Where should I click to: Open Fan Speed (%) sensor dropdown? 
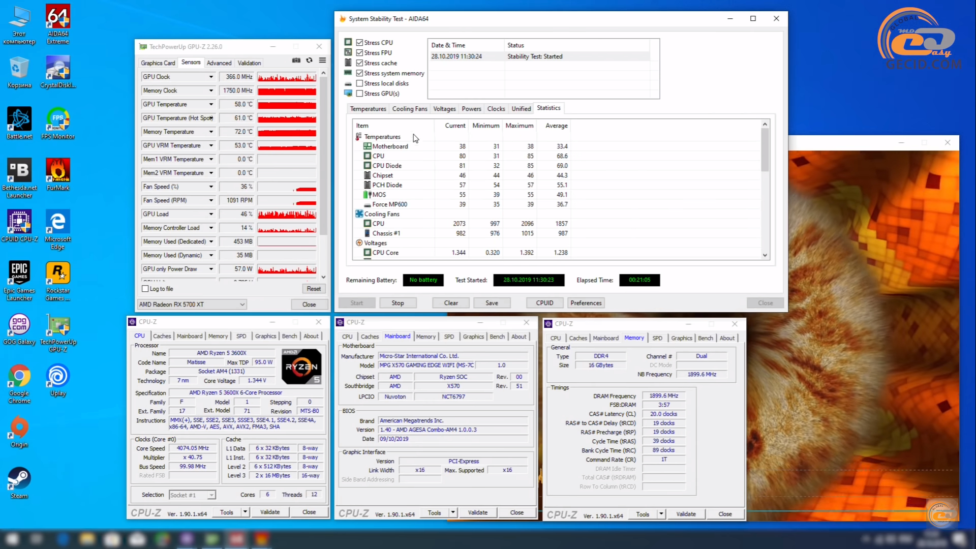click(x=211, y=187)
